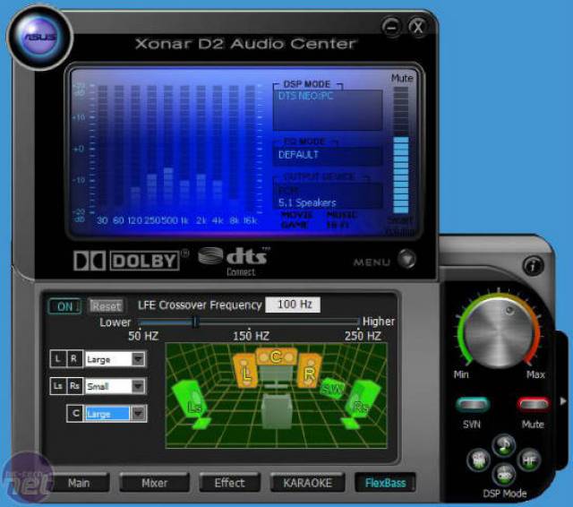Select the Hi-Fi DSP mode icon
The width and height of the screenshot is (573, 507).
tap(527, 460)
